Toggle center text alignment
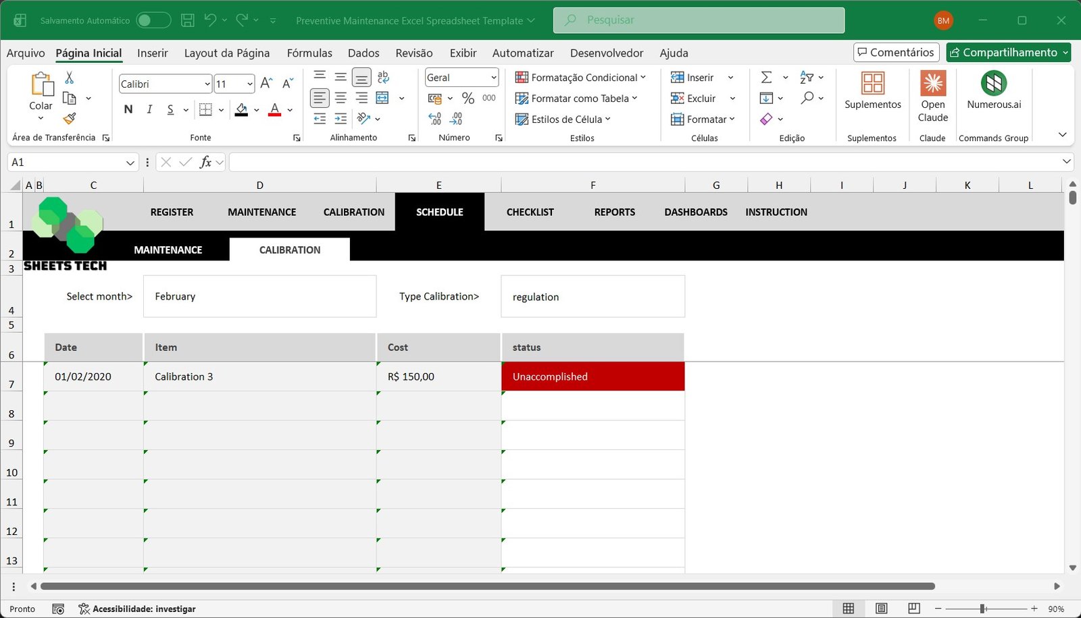The image size is (1081, 618). [x=341, y=98]
